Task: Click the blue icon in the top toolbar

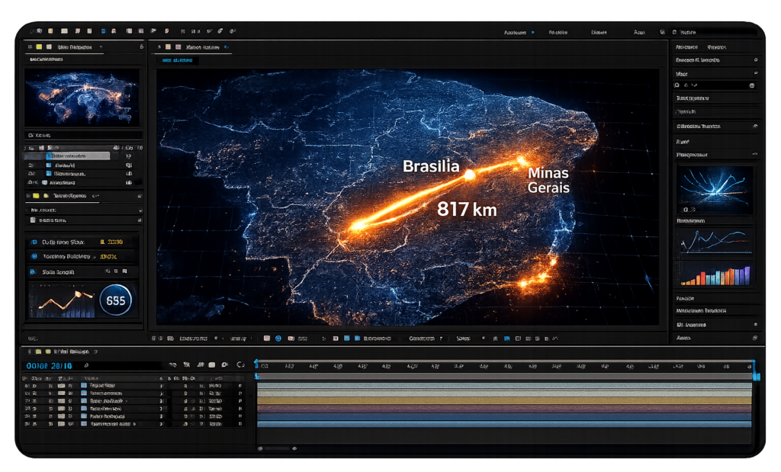Action: pyautogui.click(x=104, y=32)
